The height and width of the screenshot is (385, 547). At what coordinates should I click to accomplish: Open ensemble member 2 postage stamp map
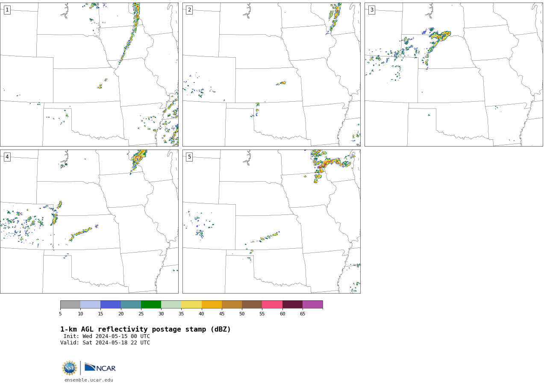coord(271,74)
